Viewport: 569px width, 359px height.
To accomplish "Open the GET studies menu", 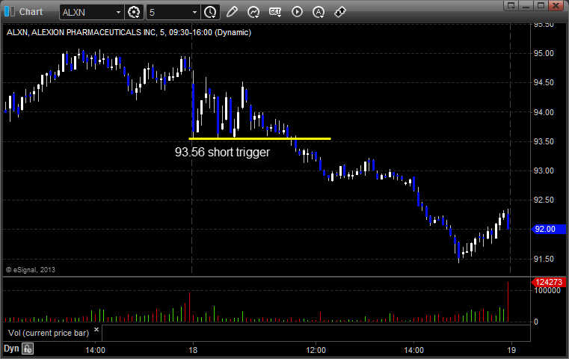I will click(275, 12).
